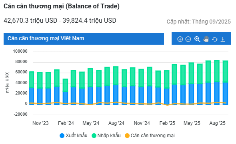Click the Cập nhật: Tháng 09/2025 text

(x=198, y=22)
